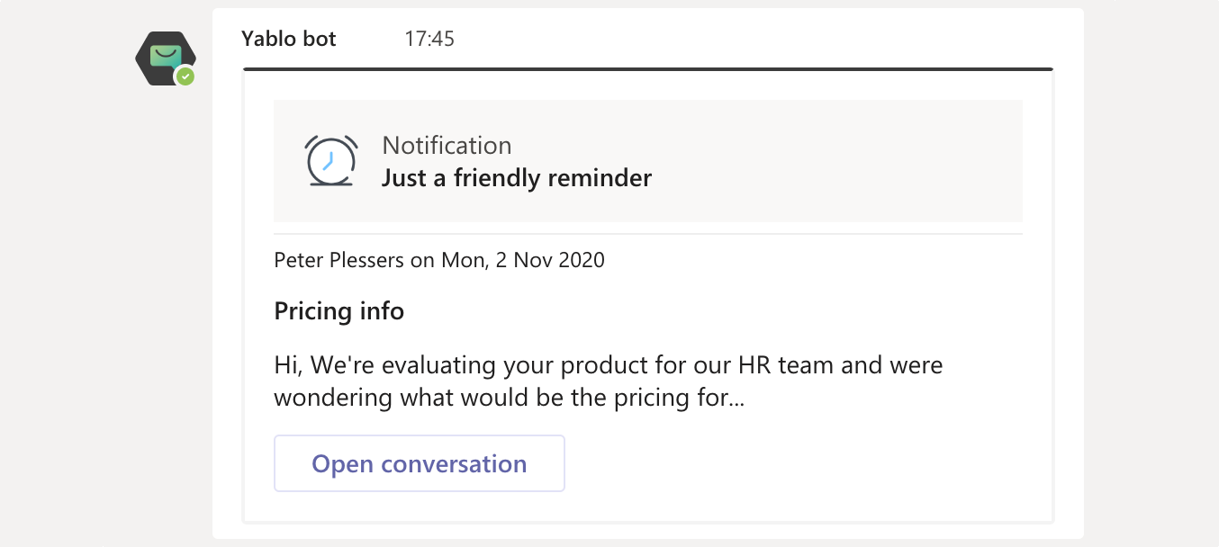Select the Notification label text
Screen dimensions: 1219x547
point(447,145)
